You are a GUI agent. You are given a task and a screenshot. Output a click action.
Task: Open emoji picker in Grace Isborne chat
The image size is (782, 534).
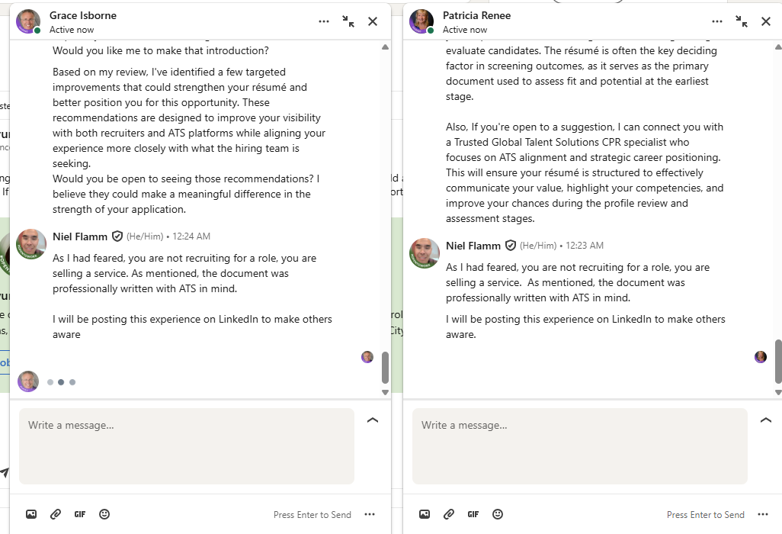pyautogui.click(x=104, y=514)
